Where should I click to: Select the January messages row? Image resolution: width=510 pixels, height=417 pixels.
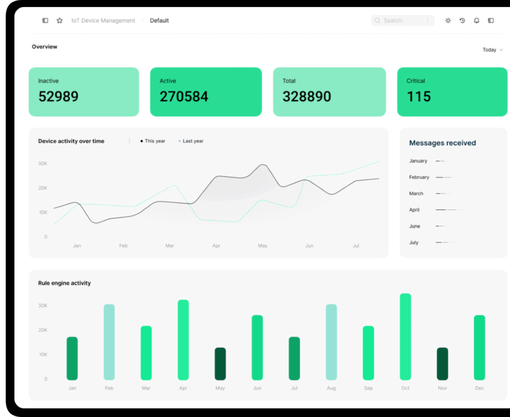coord(429,161)
